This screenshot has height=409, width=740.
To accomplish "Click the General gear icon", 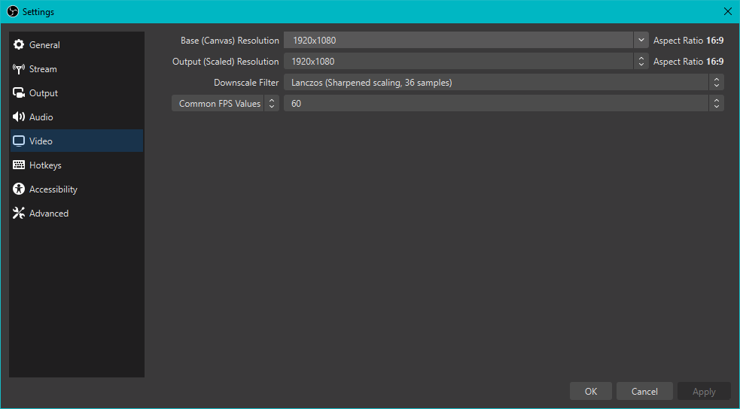I will pyautogui.click(x=19, y=45).
